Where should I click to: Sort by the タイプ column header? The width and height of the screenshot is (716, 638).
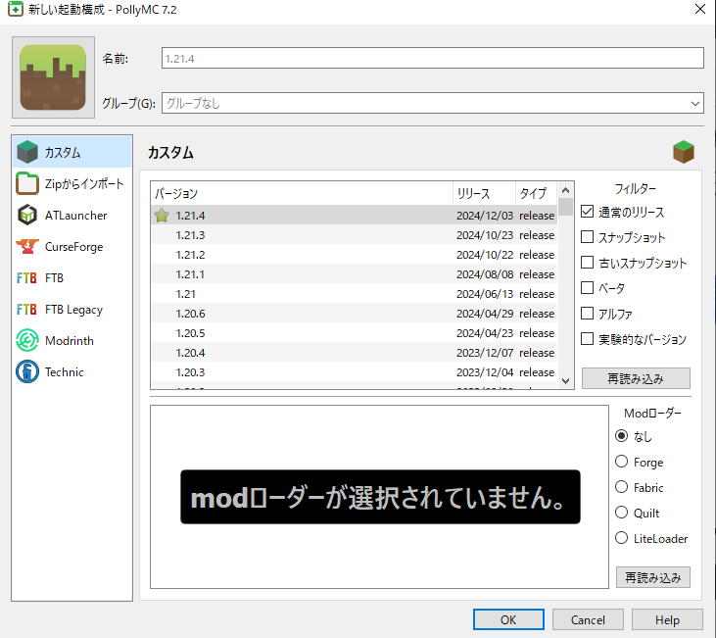(x=537, y=193)
